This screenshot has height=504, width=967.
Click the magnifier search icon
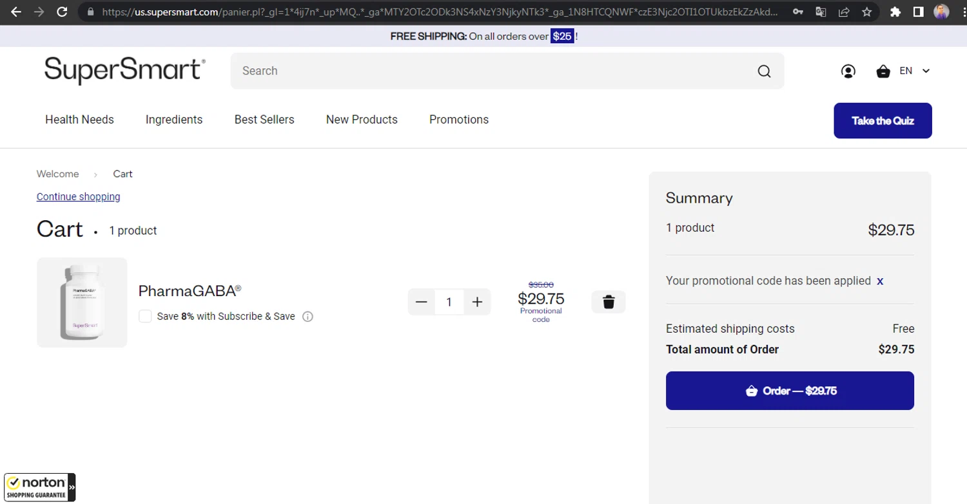click(764, 71)
